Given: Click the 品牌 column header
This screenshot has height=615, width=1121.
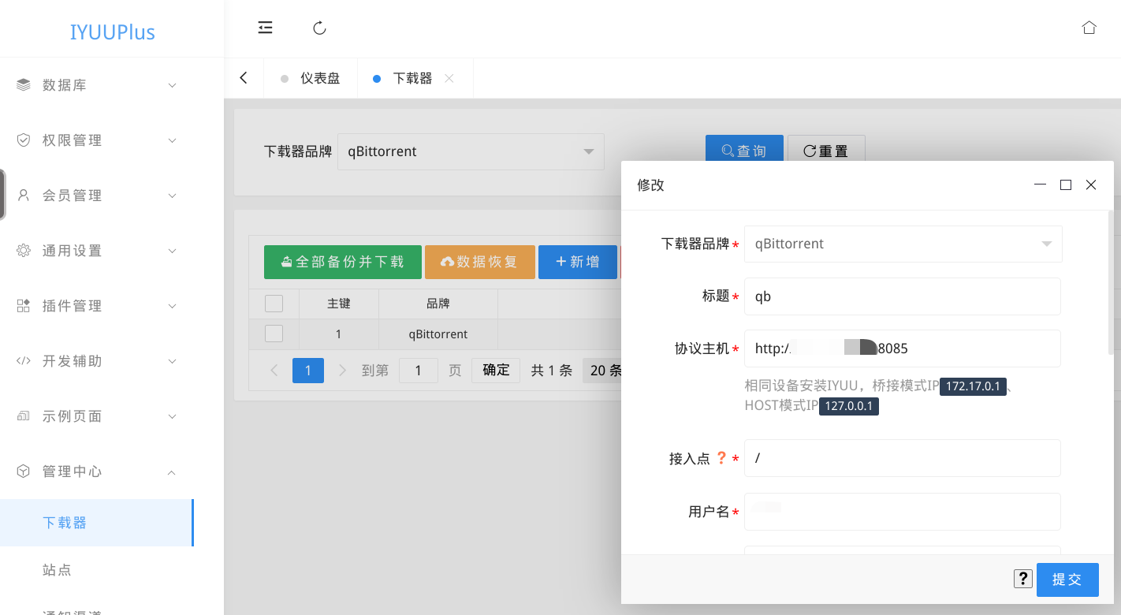Looking at the screenshot, I should click(438, 304).
